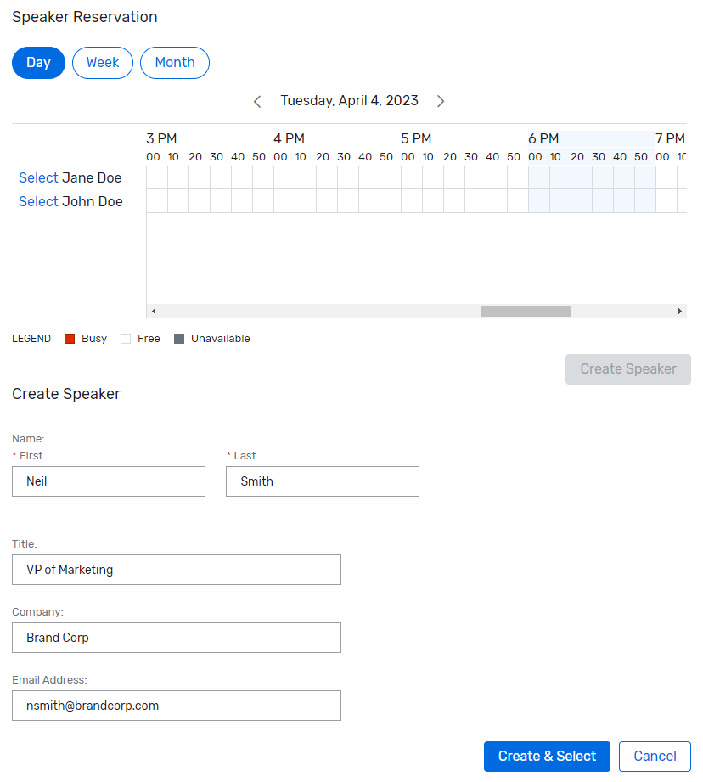
Task: Focus the Company field with Brand Corp
Action: coord(177,638)
